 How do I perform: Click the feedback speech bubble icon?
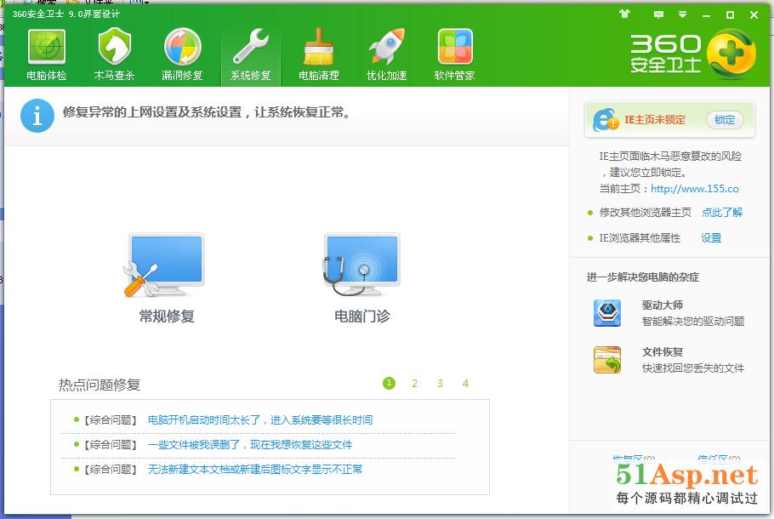[x=658, y=14]
